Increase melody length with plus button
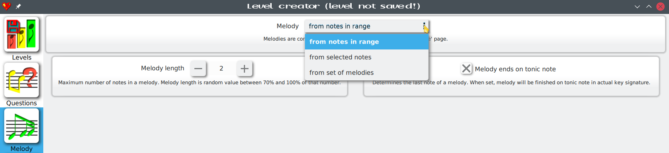669x153 pixels. click(245, 69)
